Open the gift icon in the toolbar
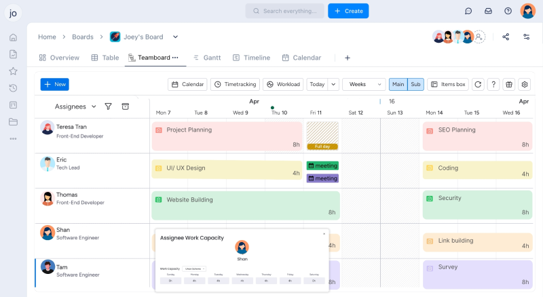This screenshot has height=297, width=543. click(x=509, y=84)
